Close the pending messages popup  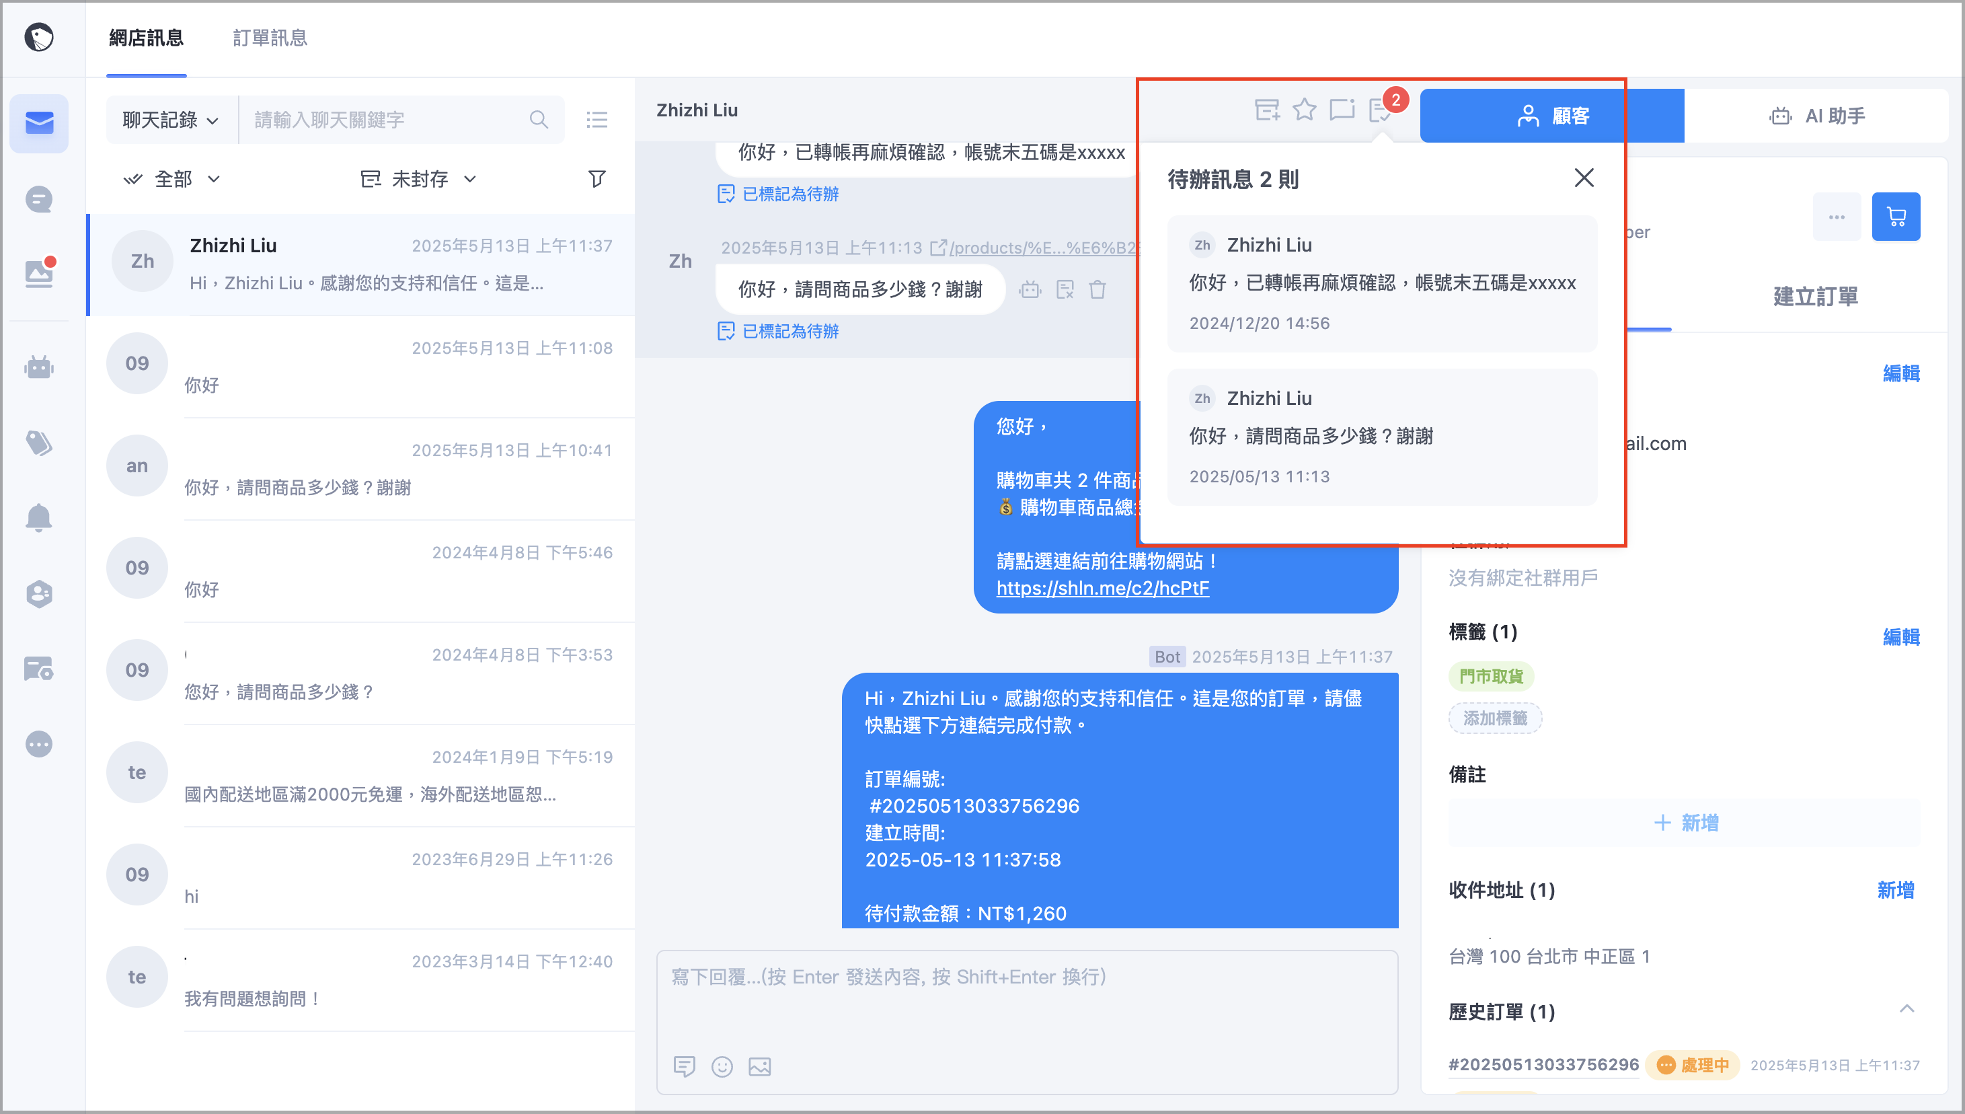pos(1584,178)
